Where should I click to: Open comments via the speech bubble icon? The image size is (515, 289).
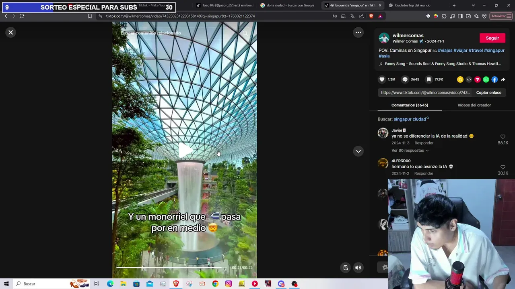405,79
